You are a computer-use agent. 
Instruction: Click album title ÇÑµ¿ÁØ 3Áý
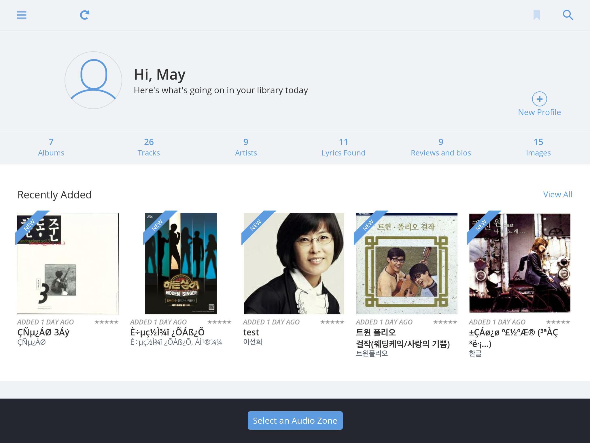click(x=44, y=332)
